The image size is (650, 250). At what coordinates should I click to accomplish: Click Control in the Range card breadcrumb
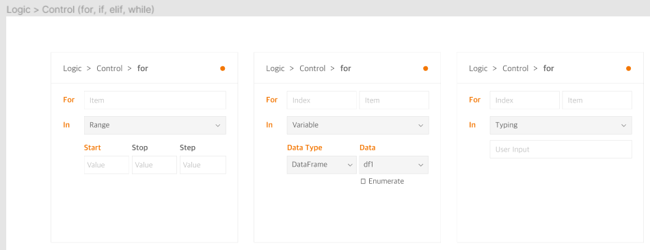tap(109, 68)
